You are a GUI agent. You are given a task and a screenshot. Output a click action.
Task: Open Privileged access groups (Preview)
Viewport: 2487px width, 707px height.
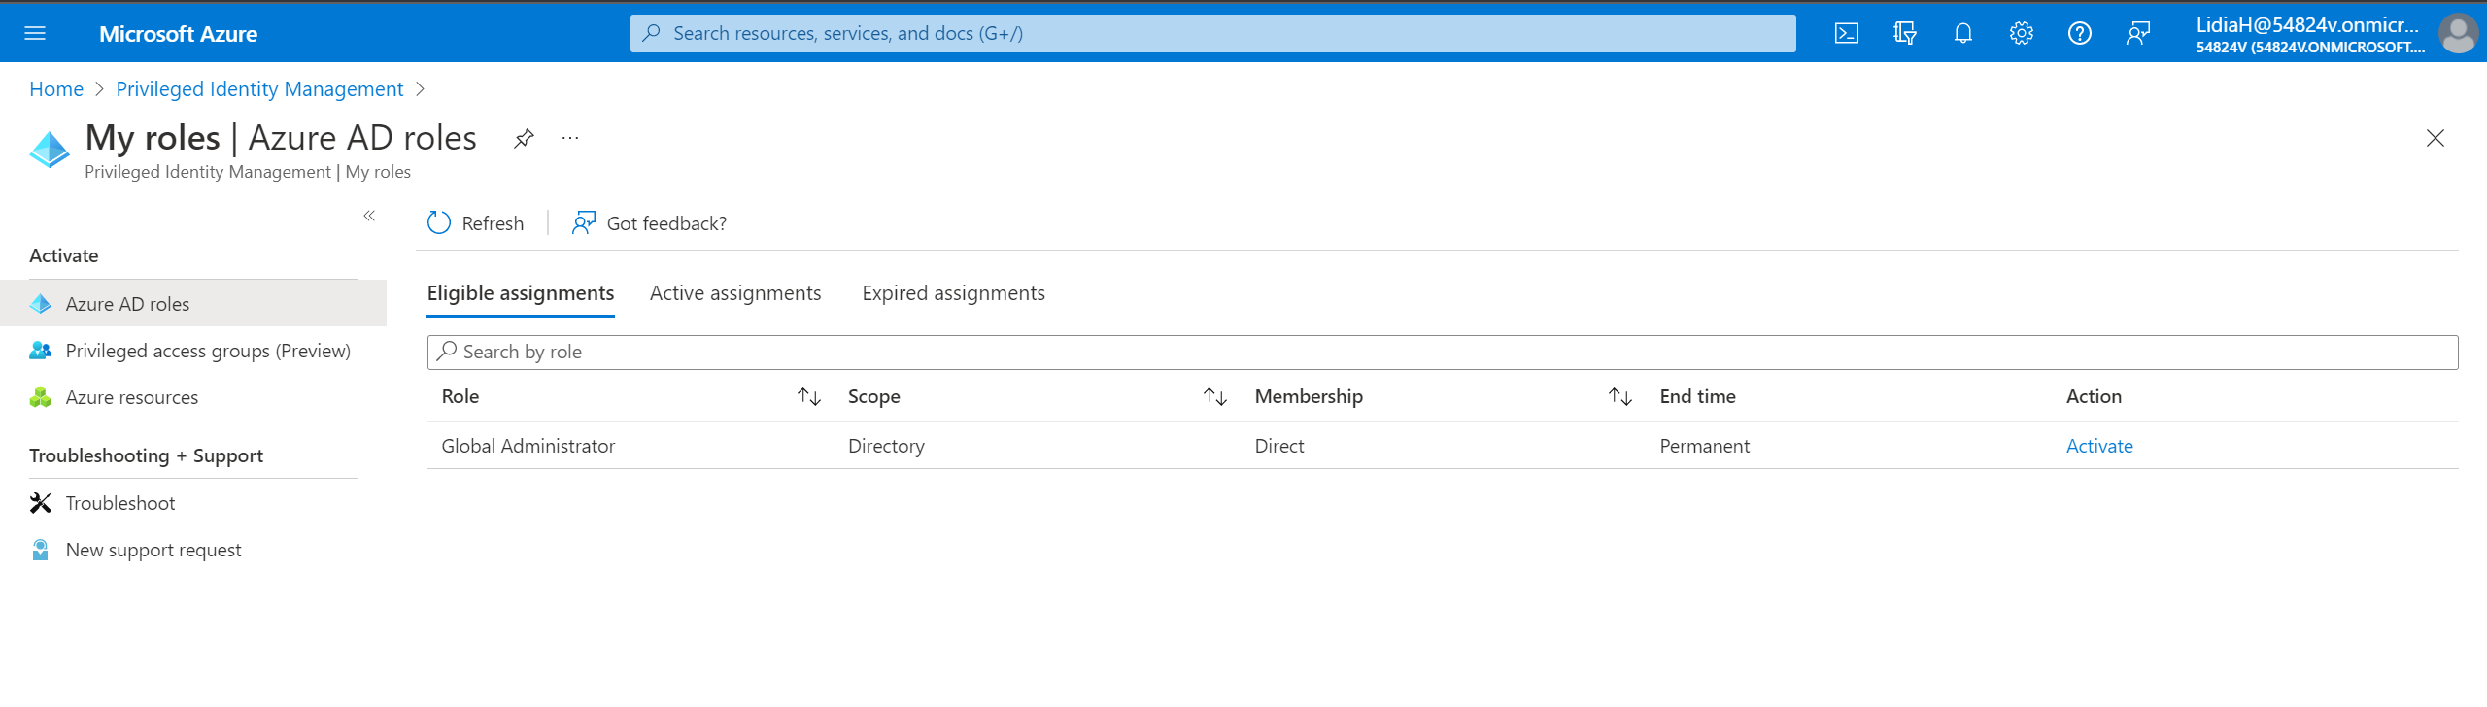pos(207,351)
